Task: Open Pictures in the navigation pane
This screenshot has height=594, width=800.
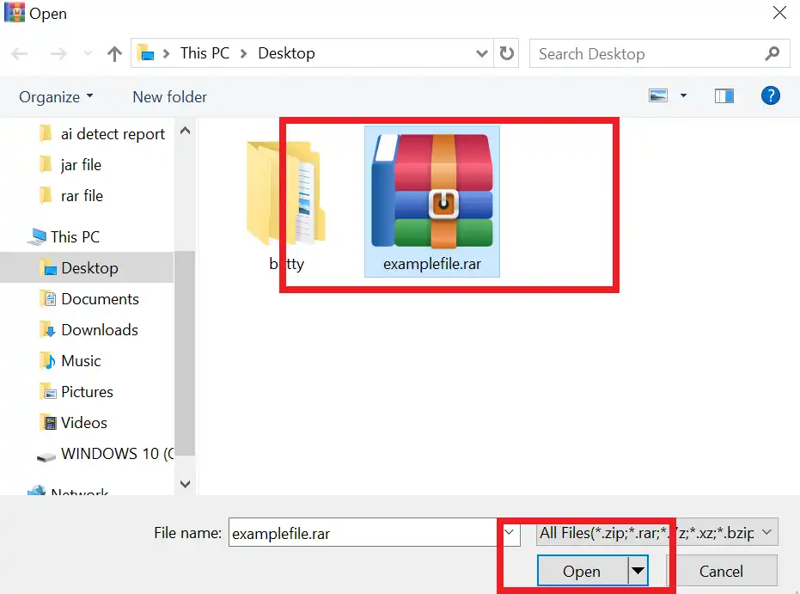Action: 87,391
